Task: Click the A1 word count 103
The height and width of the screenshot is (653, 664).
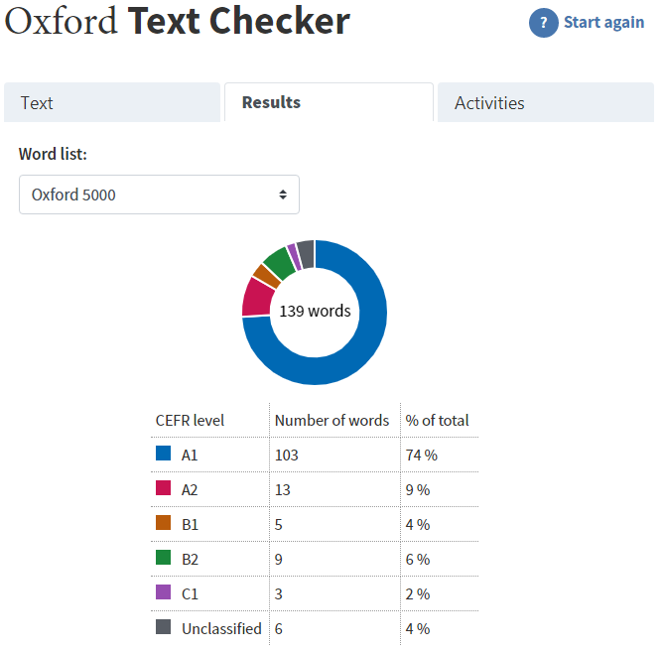Action: [x=286, y=455]
